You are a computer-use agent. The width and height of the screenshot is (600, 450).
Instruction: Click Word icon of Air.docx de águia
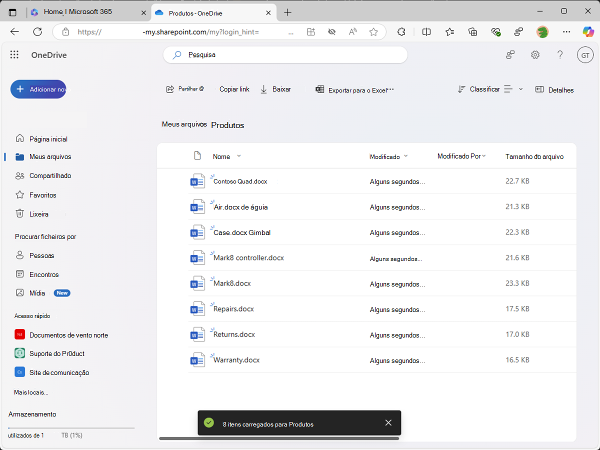point(198,206)
